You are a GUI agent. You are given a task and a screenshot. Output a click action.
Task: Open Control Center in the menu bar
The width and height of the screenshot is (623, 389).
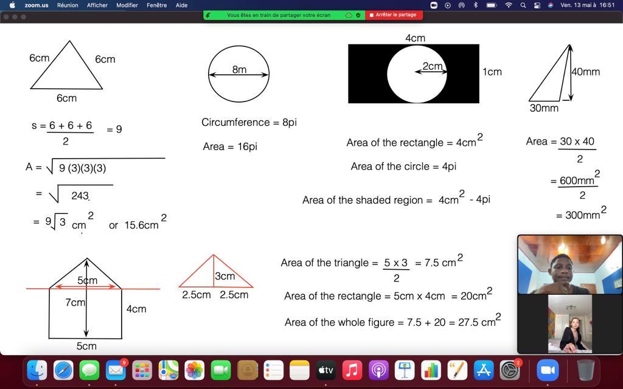point(537,5)
